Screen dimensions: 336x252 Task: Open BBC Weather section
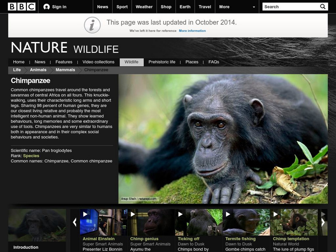144,7
